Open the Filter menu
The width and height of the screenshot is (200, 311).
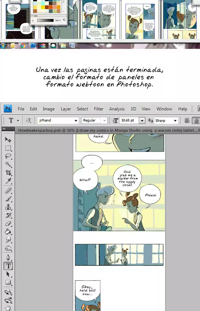(98, 109)
